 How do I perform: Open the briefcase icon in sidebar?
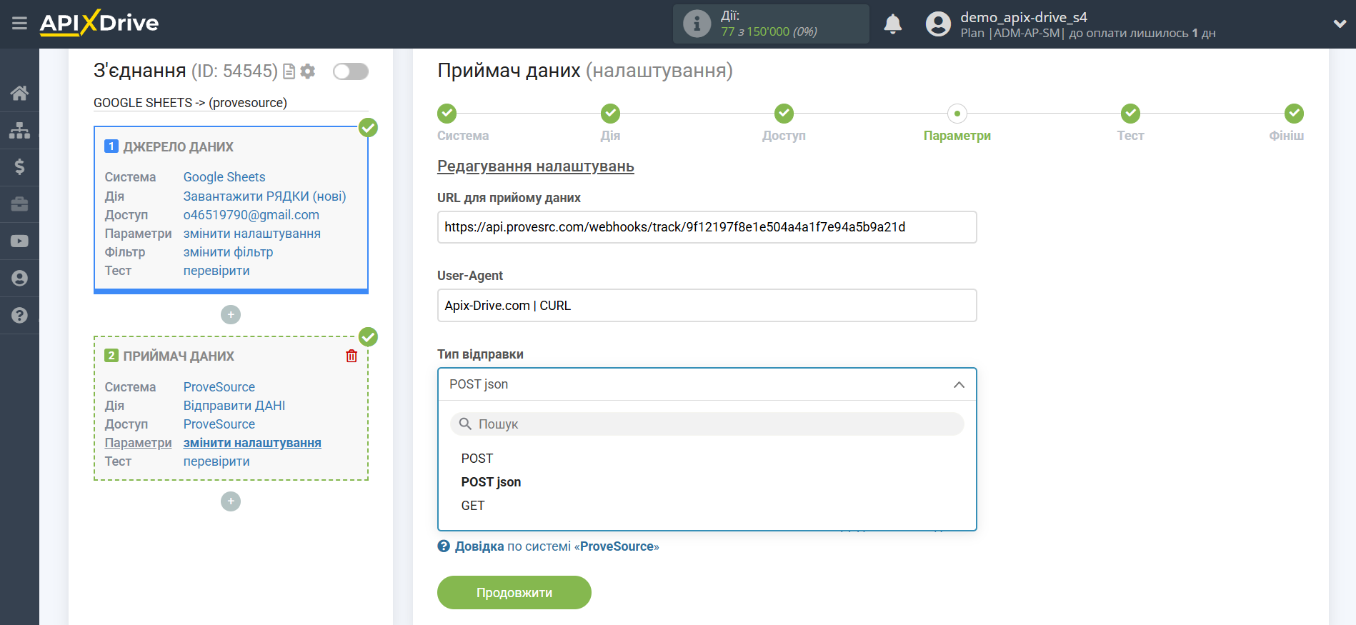pyautogui.click(x=19, y=204)
